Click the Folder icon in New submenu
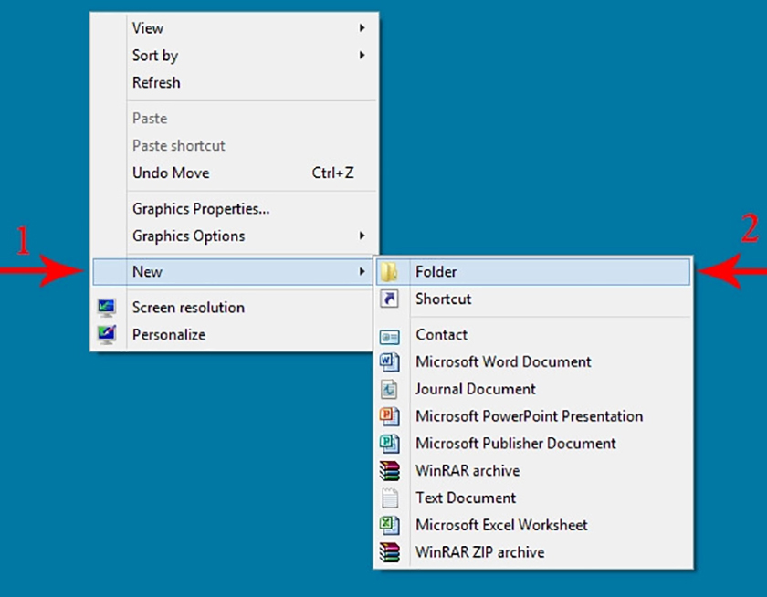767x597 pixels. [x=390, y=272]
